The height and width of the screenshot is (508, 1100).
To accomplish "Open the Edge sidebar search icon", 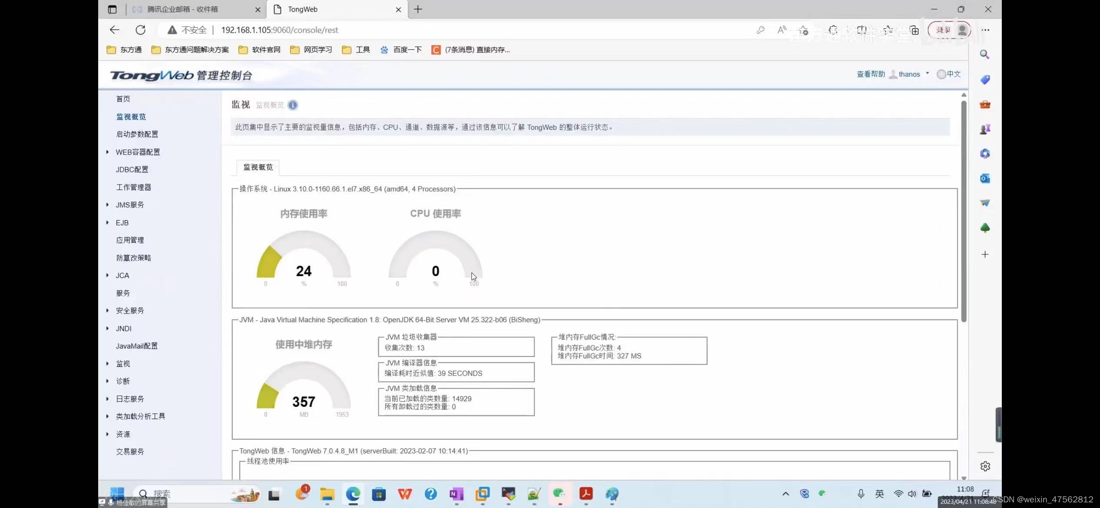I will click(x=984, y=55).
